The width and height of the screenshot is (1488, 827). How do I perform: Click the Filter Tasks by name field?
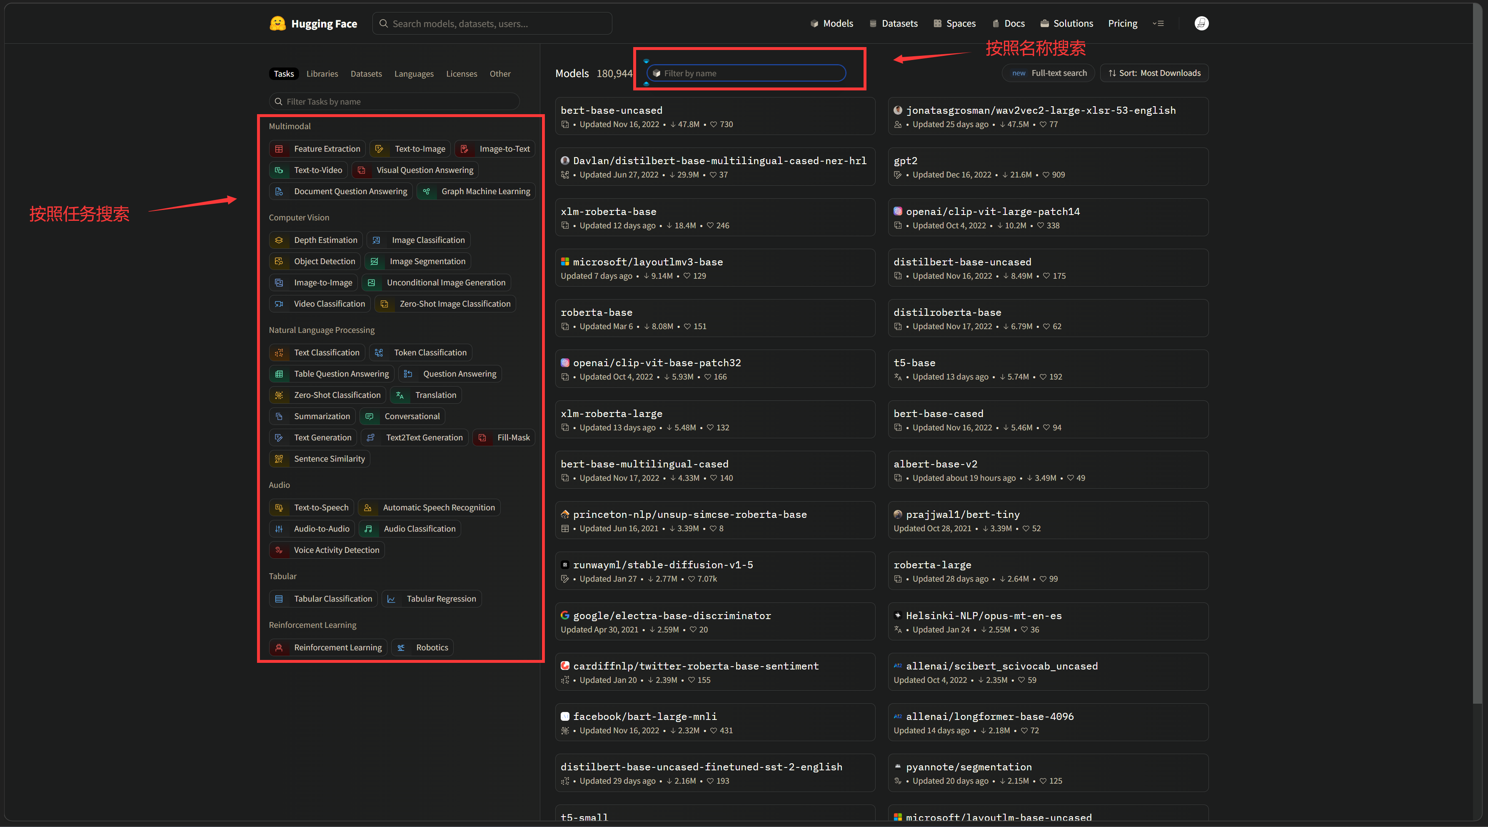394,102
